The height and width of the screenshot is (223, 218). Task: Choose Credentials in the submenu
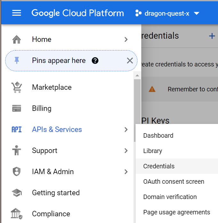pos(177,166)
